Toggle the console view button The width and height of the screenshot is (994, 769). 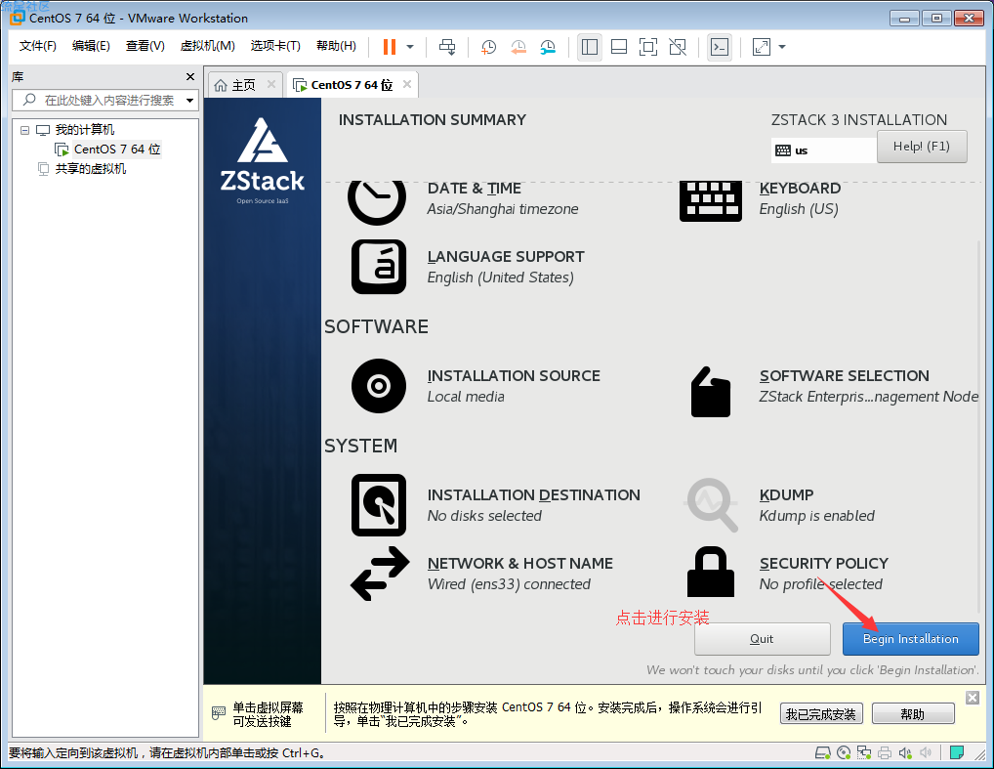click(x=720, y=47)
